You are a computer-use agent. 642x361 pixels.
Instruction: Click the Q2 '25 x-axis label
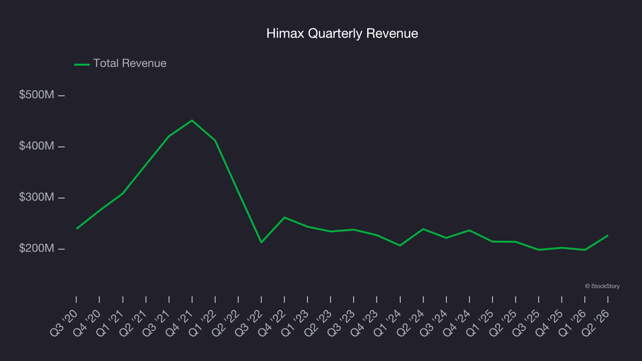coord(504,322)
